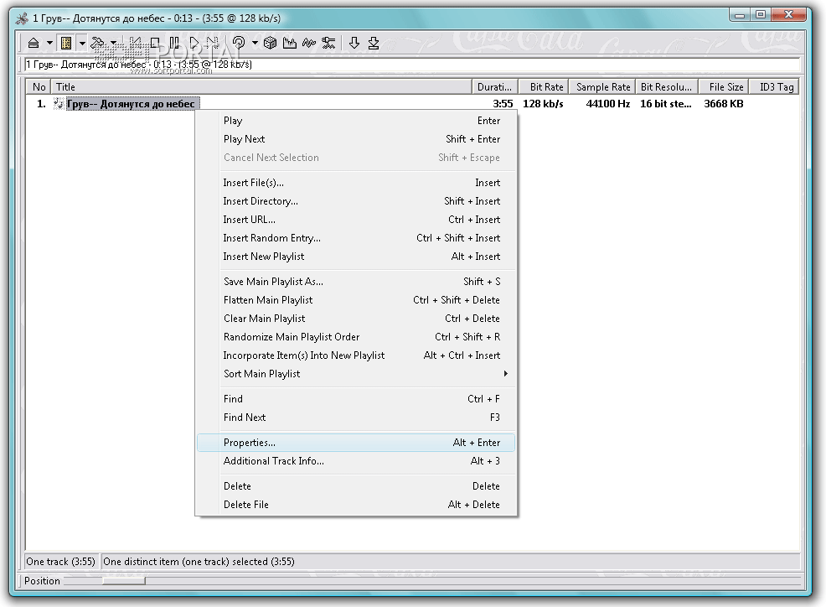The width and height of the screenshot is (826, 607).
Task: Select the track 'Грув-- Дотянутся до небес'
Action: 132,104
